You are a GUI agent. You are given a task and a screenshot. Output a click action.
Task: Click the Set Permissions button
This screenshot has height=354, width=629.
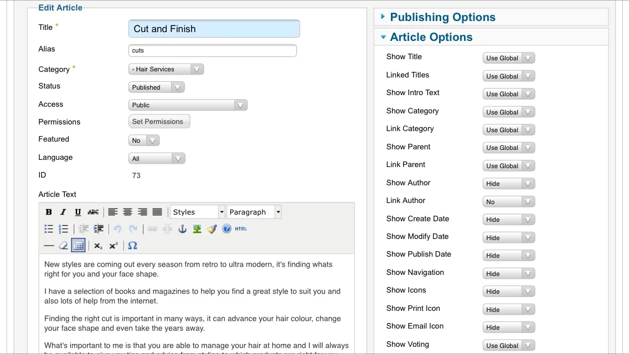coord(159,122)
